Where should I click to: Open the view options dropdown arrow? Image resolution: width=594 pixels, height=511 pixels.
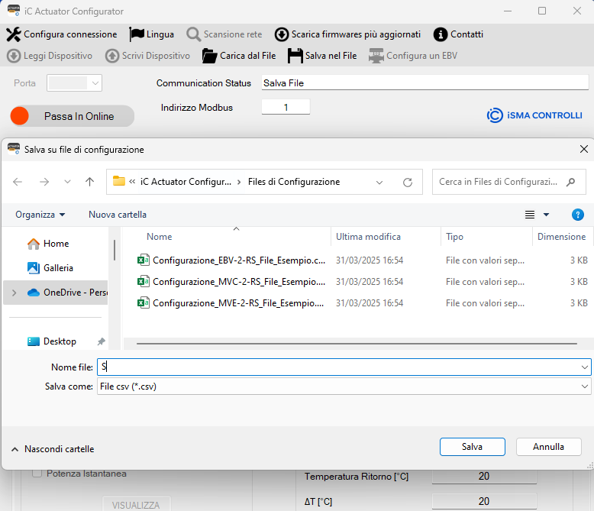coord(546,215)
